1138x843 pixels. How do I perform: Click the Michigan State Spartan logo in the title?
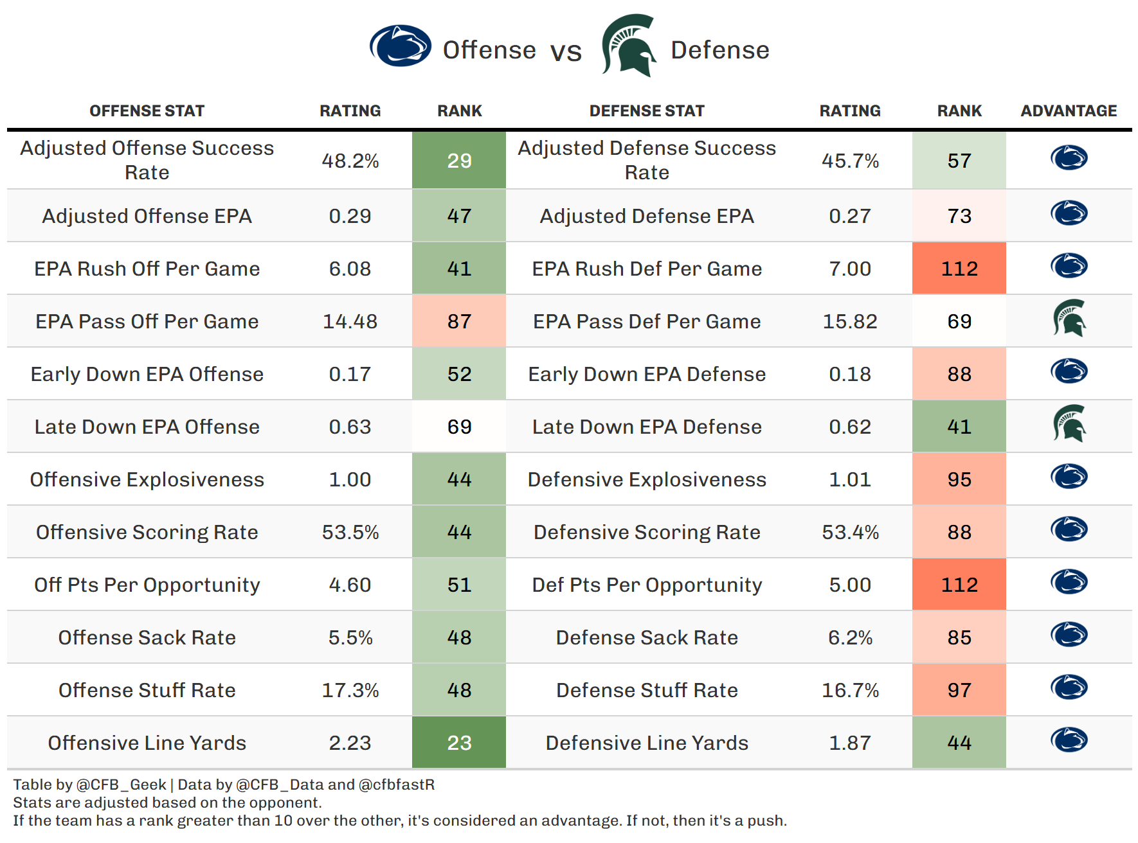coord(628,46)
